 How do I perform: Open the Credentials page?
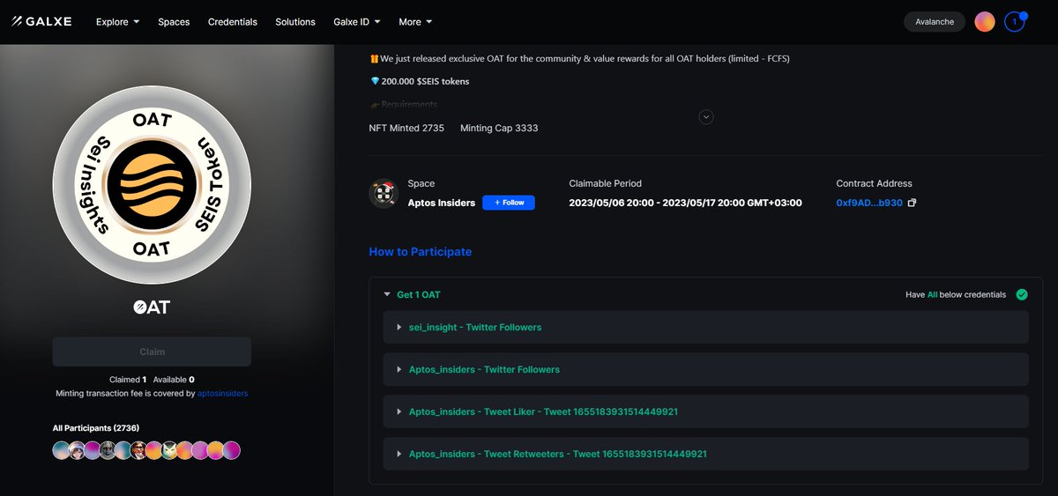tap(233, 21)
